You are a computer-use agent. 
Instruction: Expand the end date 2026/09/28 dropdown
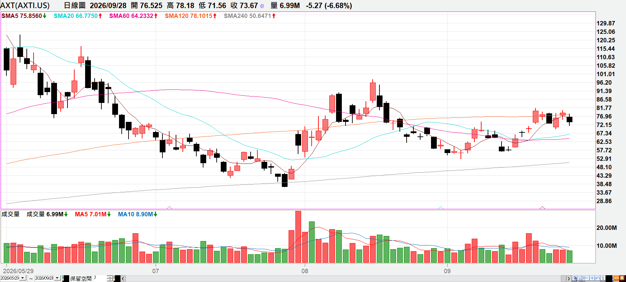point(57,278)
